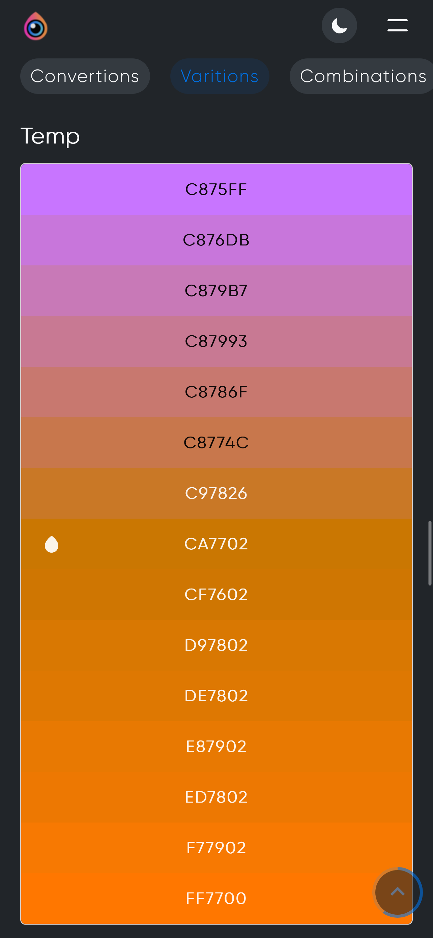Choose the C97826 color row
This screenshot has width=433, height=938.
pos(216,493)
